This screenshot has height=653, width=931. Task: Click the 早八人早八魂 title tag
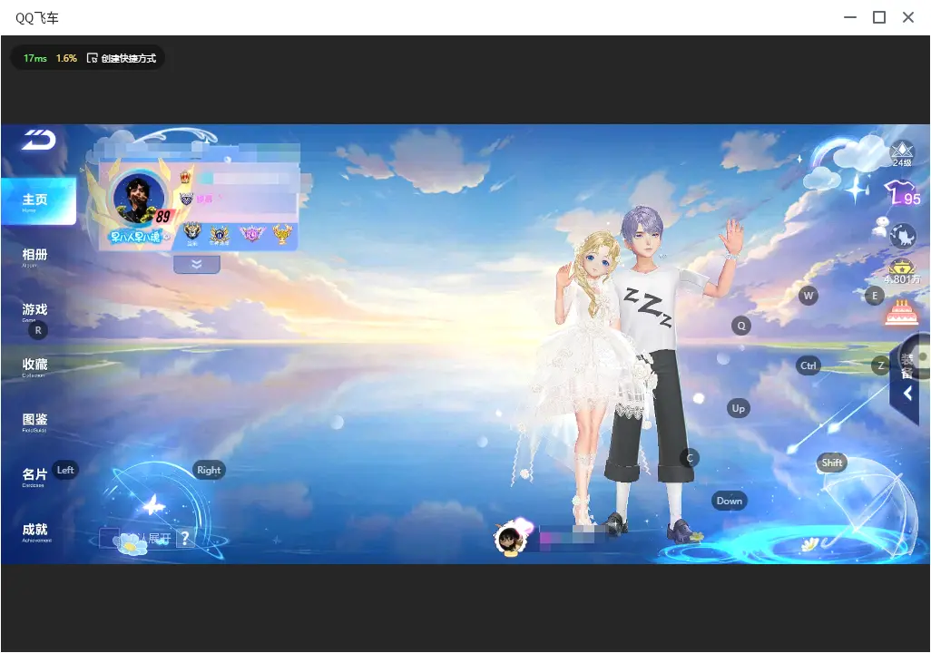pos(136,237)
